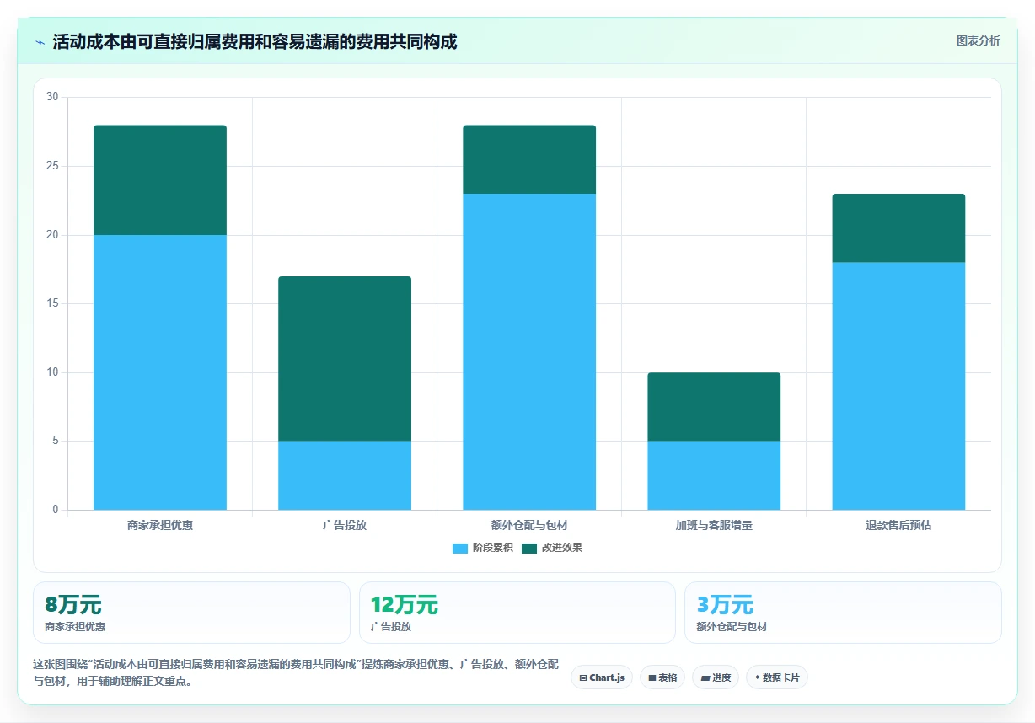Toggle the 阶段累积 legend color swatch
Image resolution: width=1035 pixels, height=723 pixels.
coord(460,548)
